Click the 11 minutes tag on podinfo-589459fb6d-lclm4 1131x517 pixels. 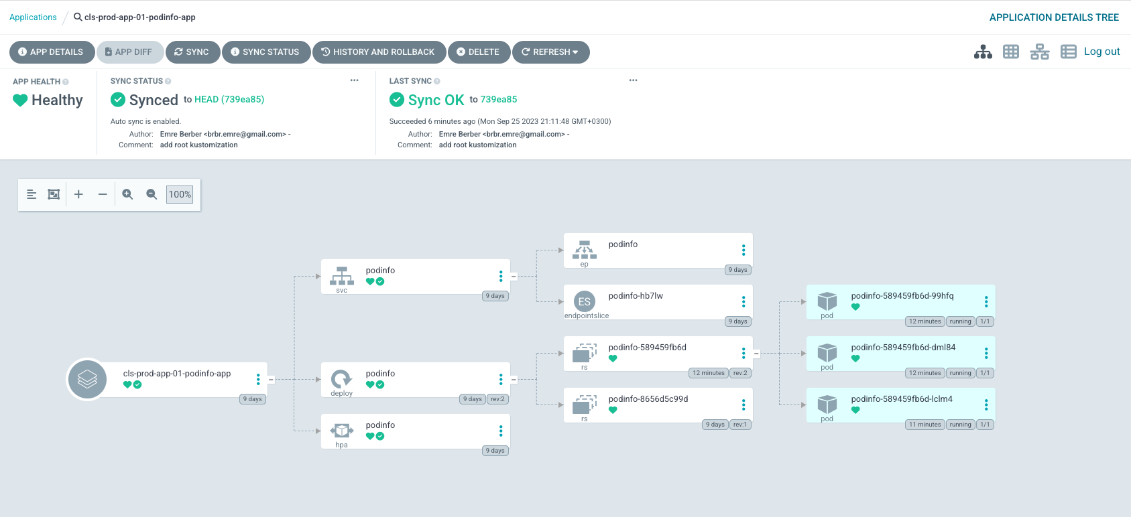click(x=925, y=425)
